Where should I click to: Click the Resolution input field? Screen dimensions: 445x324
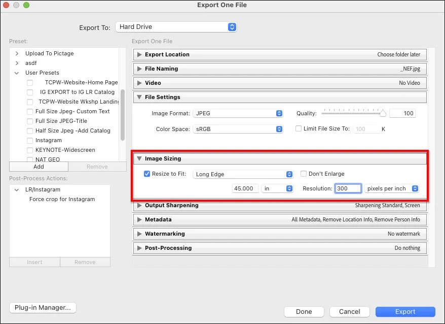point(348,188)
